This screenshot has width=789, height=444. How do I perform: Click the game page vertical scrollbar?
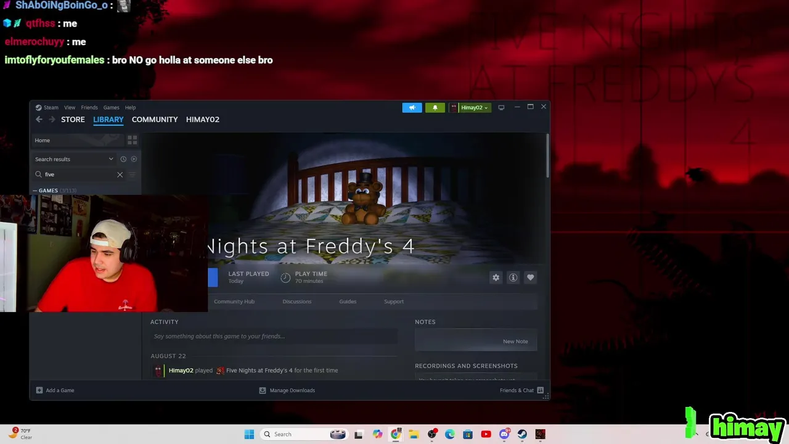pyautogui.click(x=547, y=157)
